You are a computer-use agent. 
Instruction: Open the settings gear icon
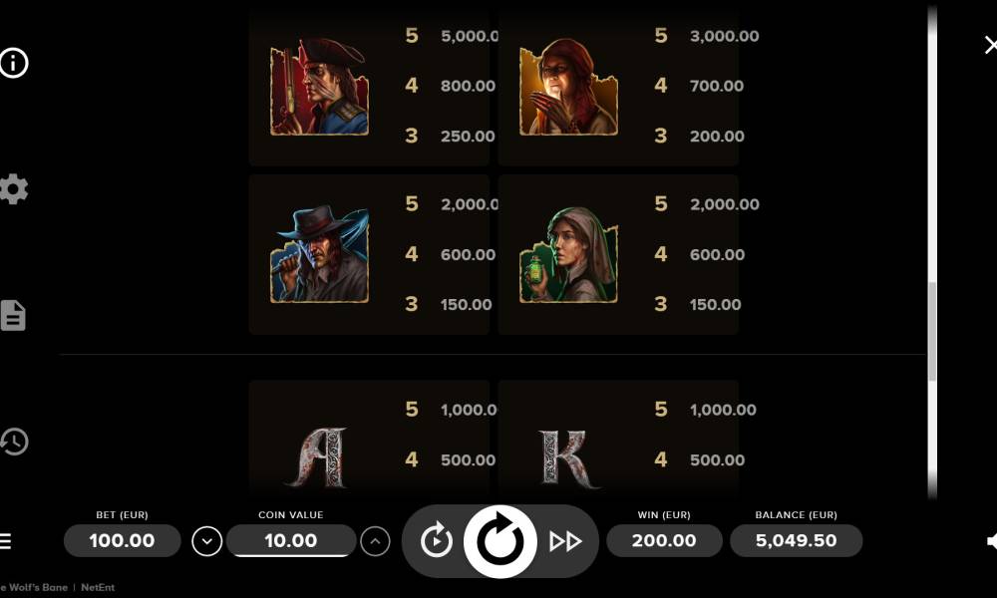(x=13, y=188)
